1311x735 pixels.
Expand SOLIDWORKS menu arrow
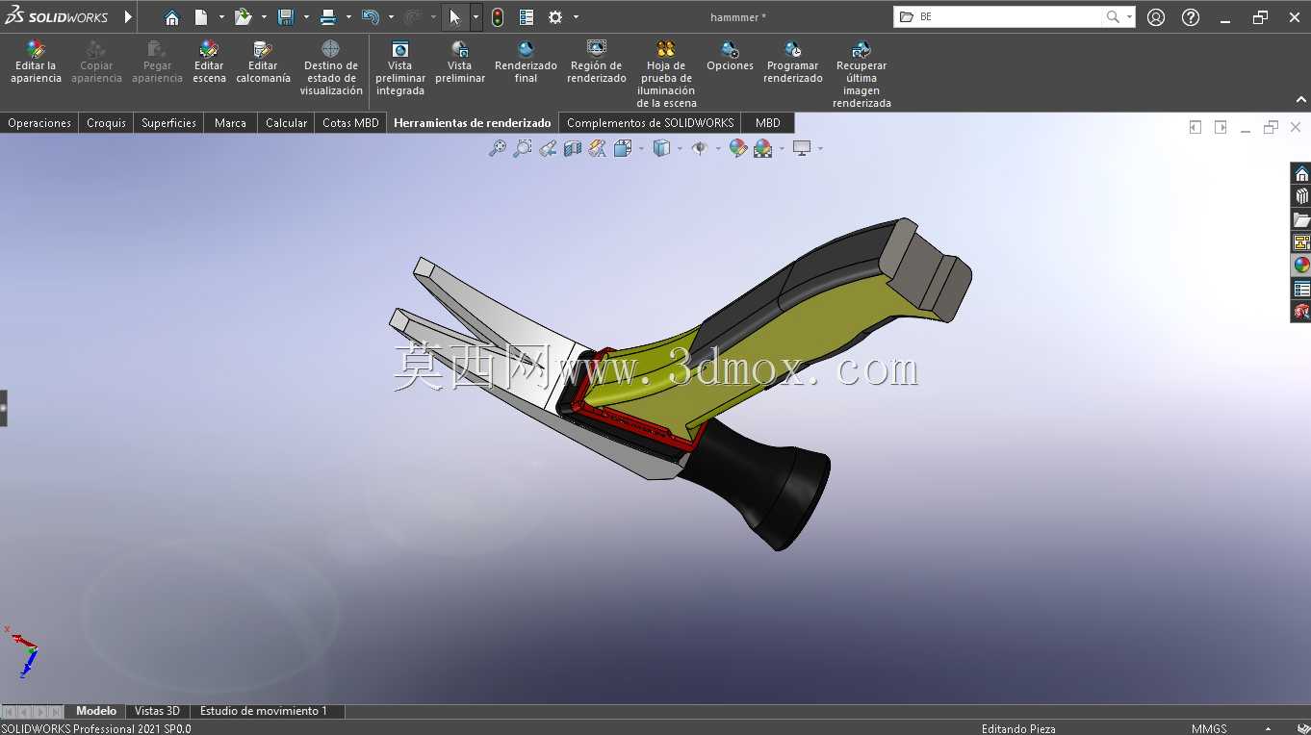pos(128,17)
